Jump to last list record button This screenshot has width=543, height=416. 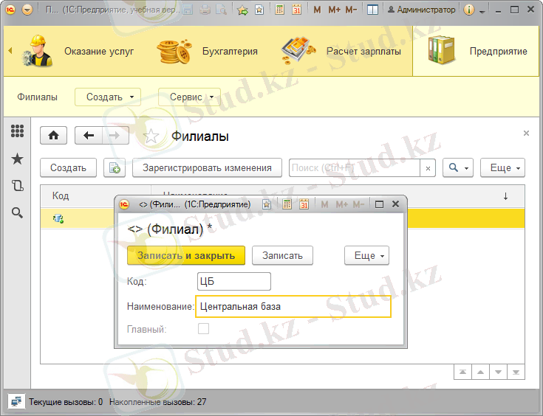click(516, 372)
